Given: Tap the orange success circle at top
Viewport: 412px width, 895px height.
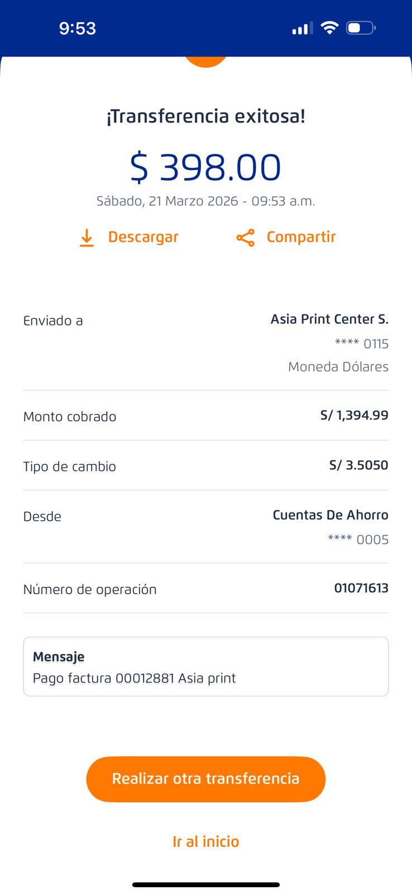Looking at the screenshot, I should coord(206,60).
